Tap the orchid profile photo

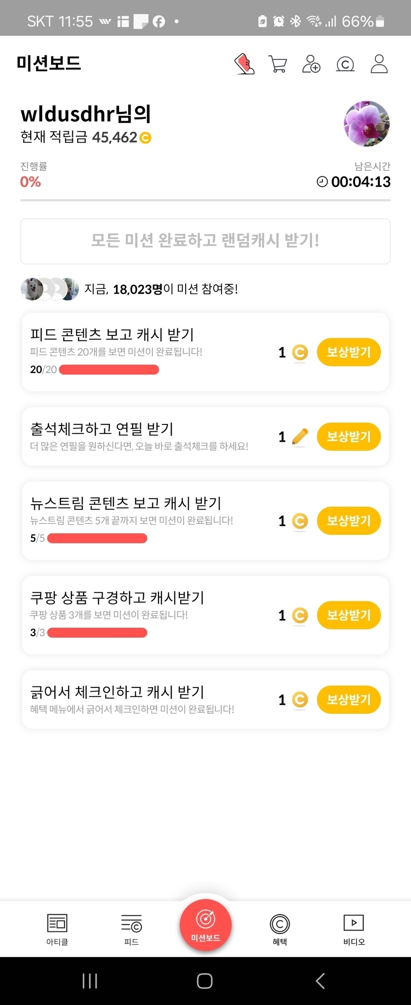pyautogui.click(x=366, y=123)
